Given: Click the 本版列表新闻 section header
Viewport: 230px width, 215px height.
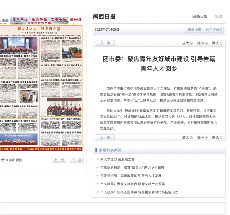Looking at the screenshot, I should click(x=110, y=150).
